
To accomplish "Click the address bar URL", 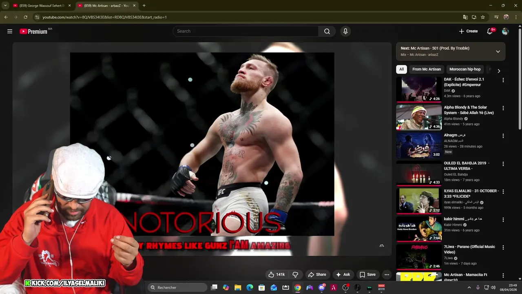I will point(104,17).
